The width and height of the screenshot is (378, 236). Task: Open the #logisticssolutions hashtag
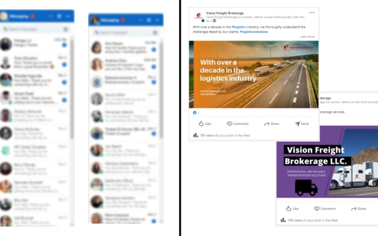pos(253,32)
